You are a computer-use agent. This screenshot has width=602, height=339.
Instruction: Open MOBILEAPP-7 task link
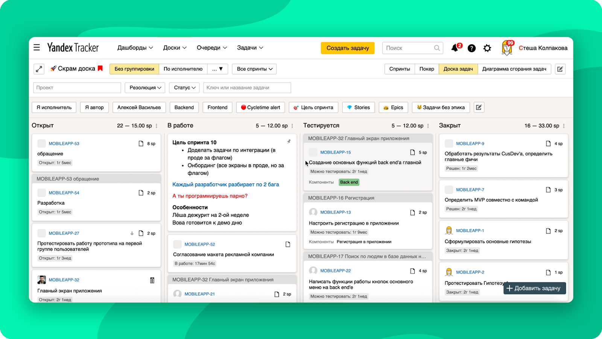[470, 190]
